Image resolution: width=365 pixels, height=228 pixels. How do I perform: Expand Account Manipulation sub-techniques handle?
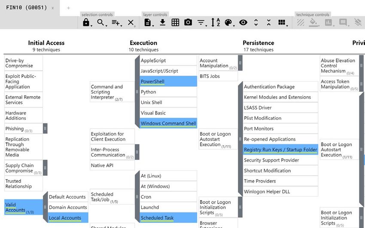tap(240, 63)
